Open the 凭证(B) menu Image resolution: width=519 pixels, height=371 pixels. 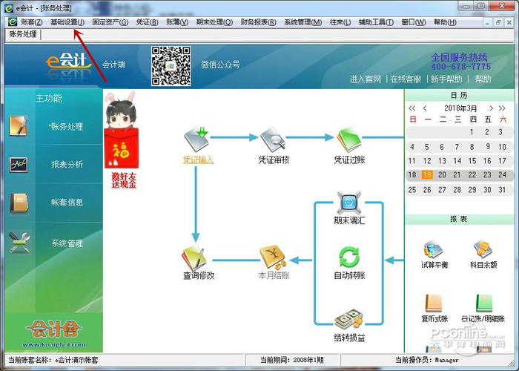(x=148, y=22)
